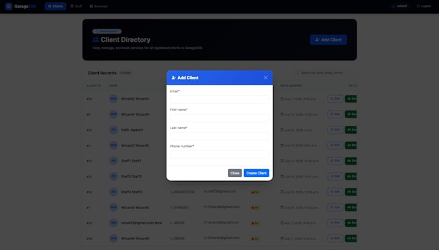Click staff3@gmail.com email text
This screenshot has height=250, width=439.
pyautogui.click(x=221, y=191)
